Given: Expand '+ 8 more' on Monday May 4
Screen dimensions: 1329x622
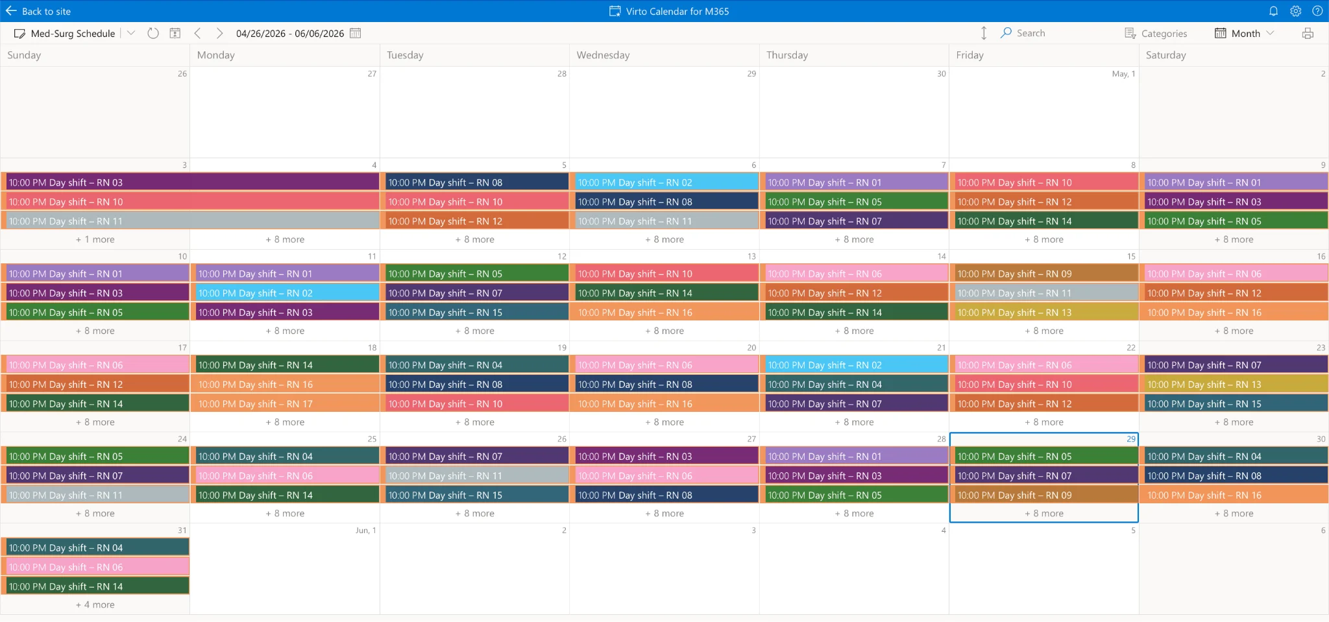Looking at the screenshot, I should [x=285, y=239].
